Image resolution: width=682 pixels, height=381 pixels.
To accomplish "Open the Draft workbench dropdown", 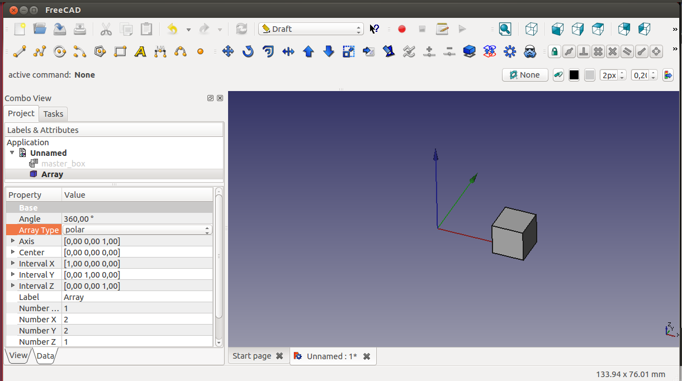I will (311, 29).
